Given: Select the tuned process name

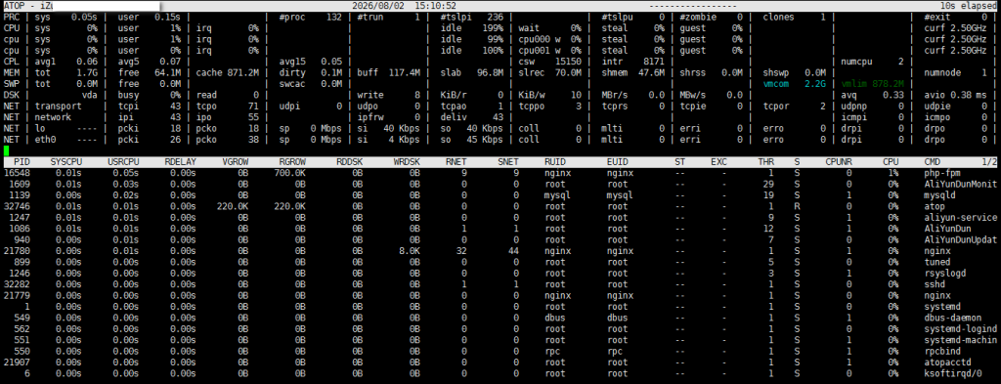Looking at the screenshot, I should point(936,262).
